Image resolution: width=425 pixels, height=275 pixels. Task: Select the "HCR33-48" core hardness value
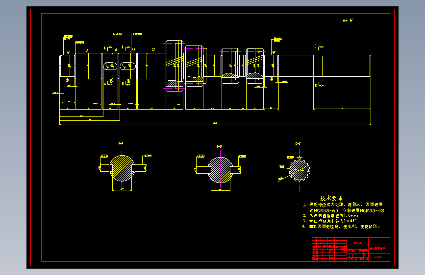click(372, 210)
